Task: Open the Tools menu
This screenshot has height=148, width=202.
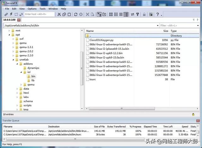Action: click(43, 9)
